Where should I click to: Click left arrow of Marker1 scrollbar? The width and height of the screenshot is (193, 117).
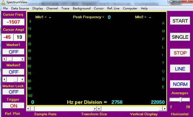(x=5, y=59)
